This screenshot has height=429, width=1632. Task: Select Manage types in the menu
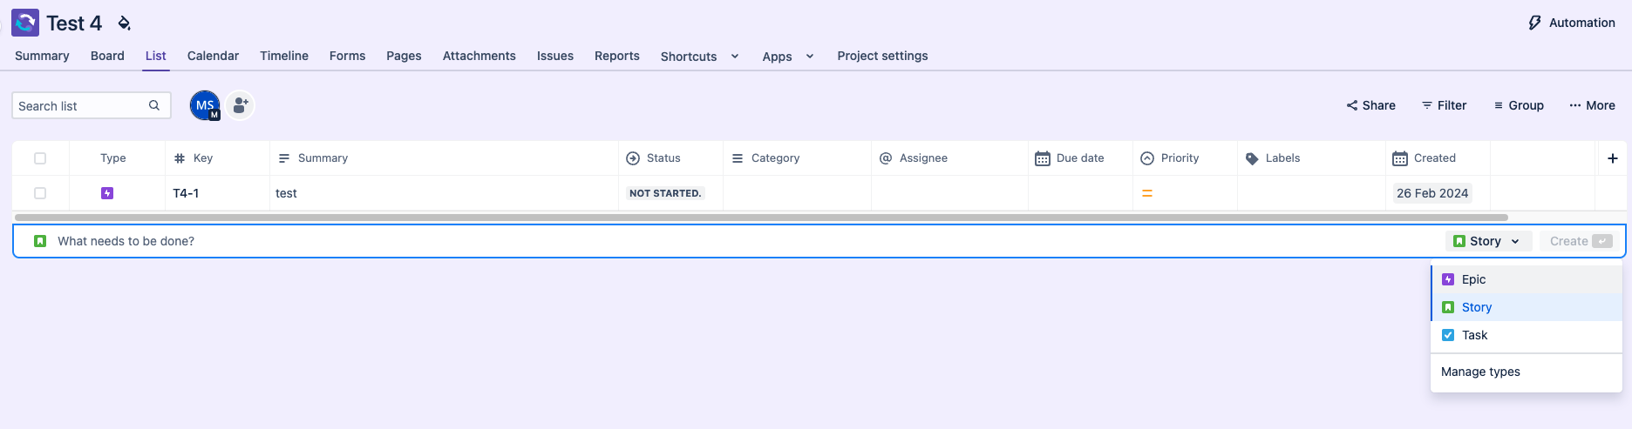1527,372
